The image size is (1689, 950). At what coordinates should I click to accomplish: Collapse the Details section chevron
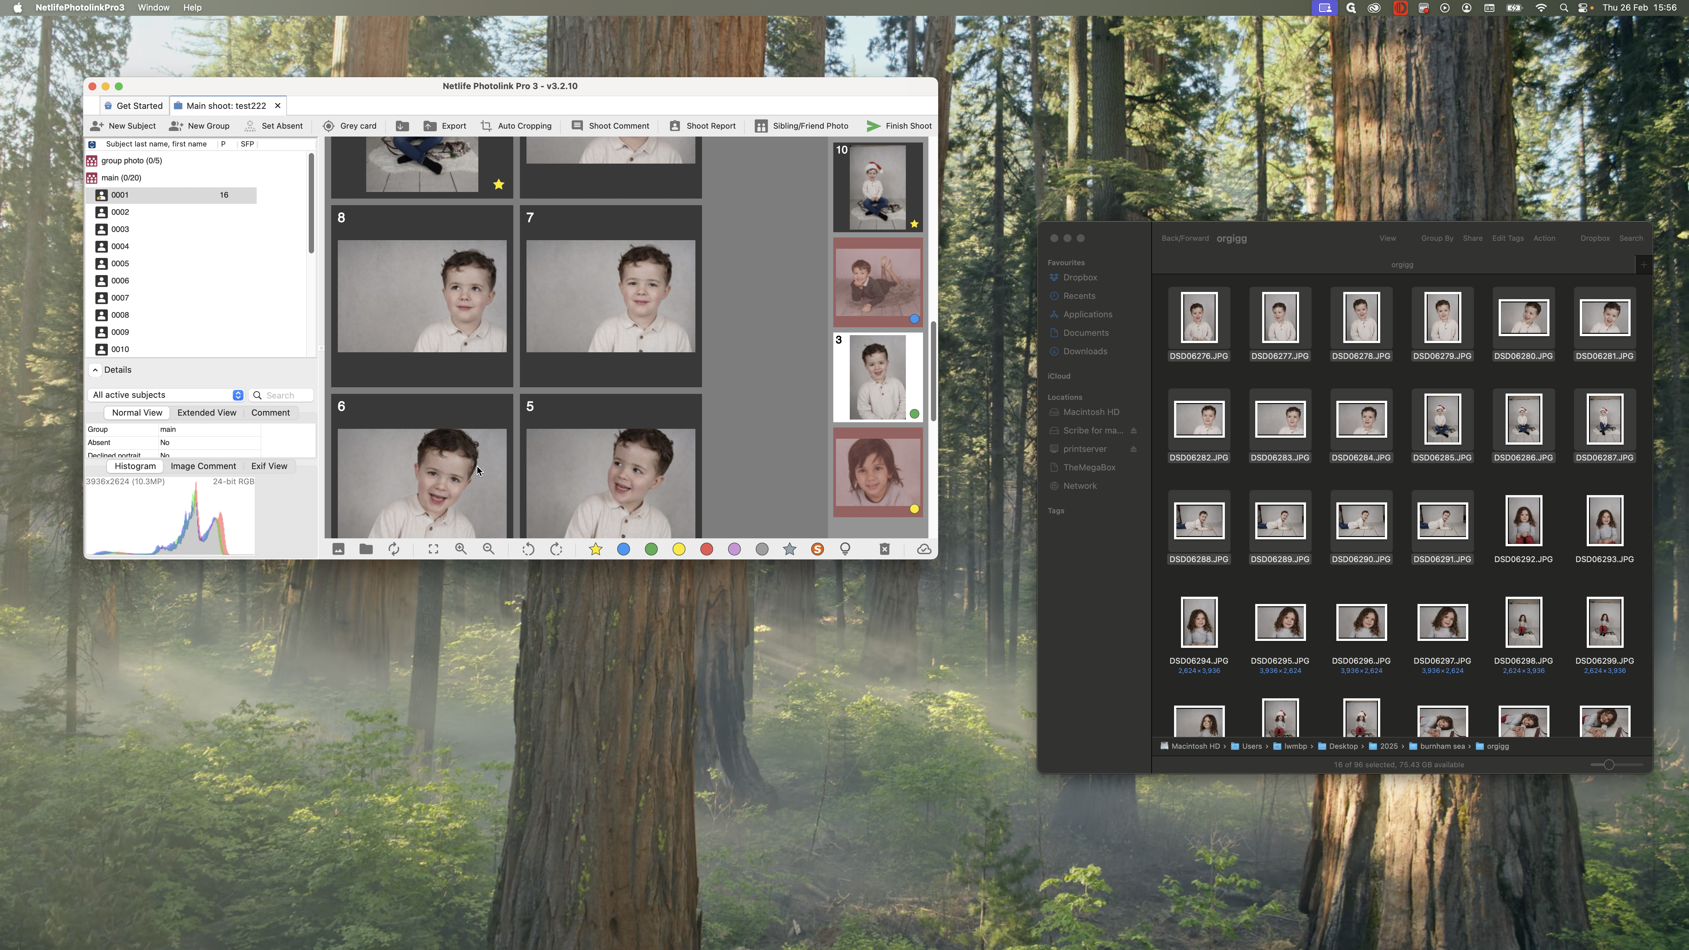[x=95, y=370]
